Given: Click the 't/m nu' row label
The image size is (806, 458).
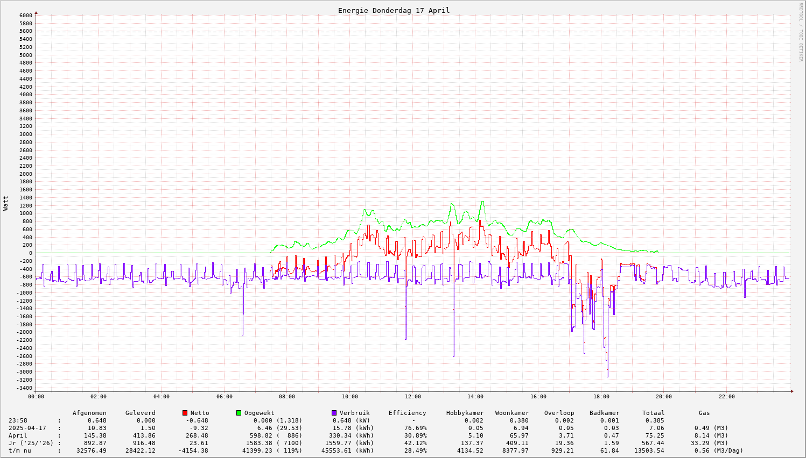Looking at the screenshot, I should point(19,450).
